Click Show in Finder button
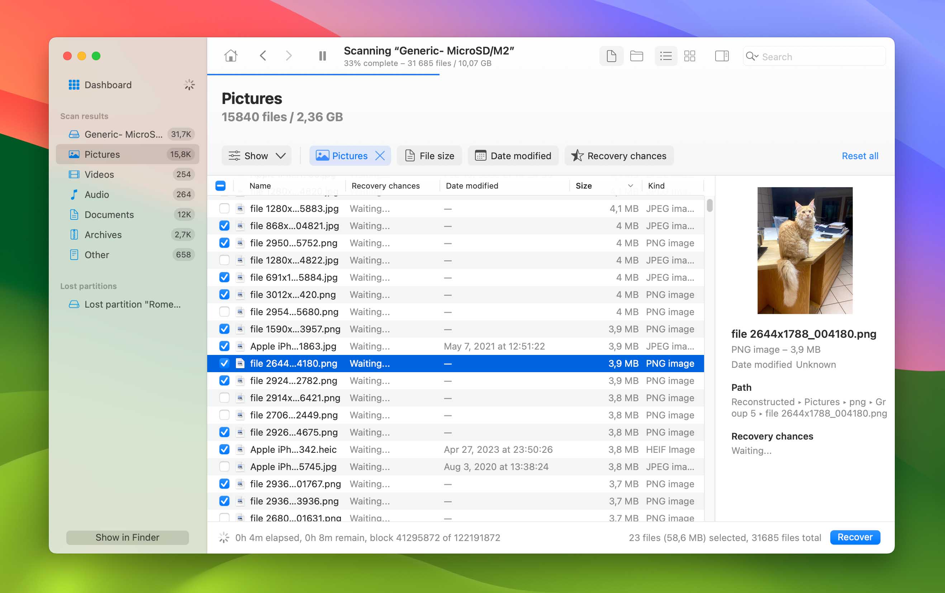 [x=127, y=537]
